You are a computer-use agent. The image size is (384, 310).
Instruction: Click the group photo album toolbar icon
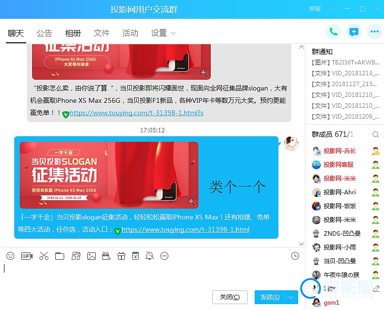76,256
